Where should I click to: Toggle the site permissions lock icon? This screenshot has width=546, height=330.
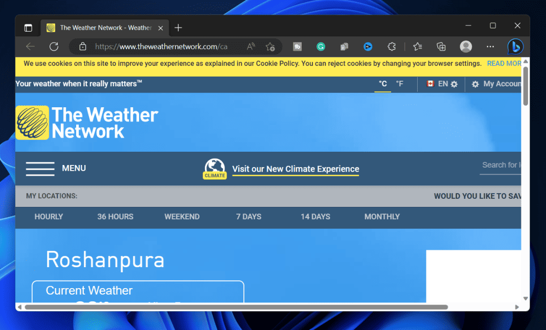click(82, 46)
